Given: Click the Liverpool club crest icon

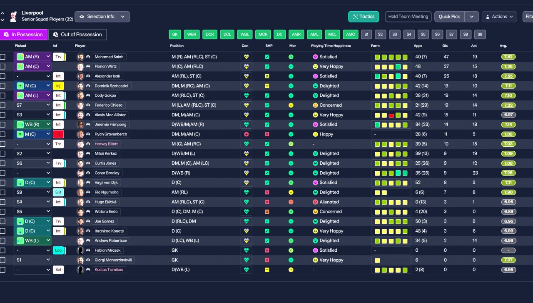Looking at the screenshot, I should point(13,17).
